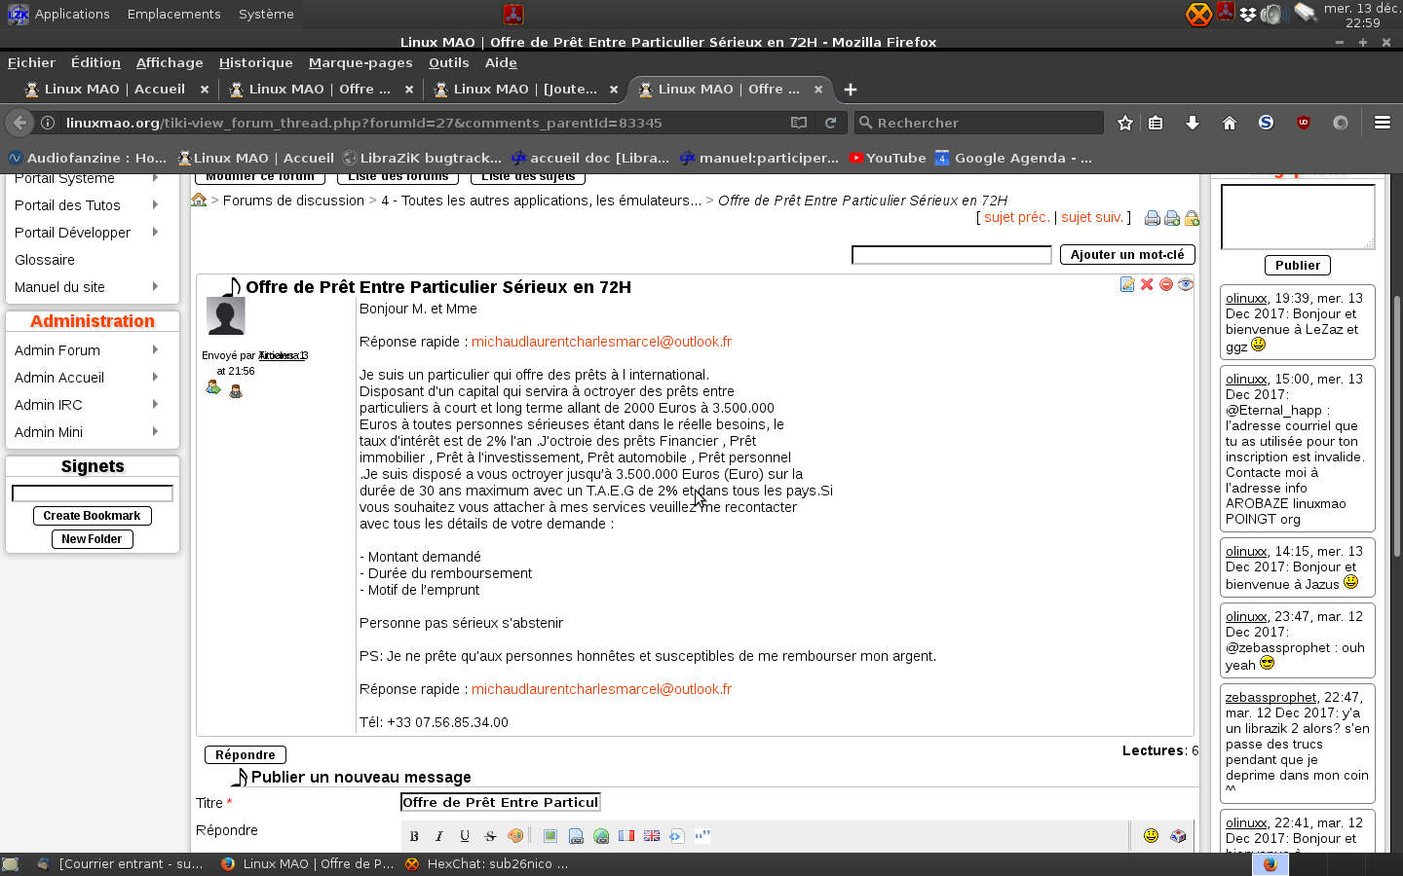
Task: Click the Rechercher search box in Firefox
Action: pyautogui.click(x=979, y=123)
